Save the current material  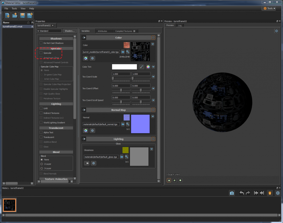click(22, 16)
